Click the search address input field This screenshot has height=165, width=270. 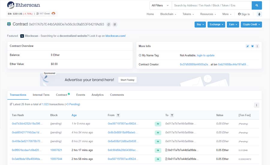[211, 5]
